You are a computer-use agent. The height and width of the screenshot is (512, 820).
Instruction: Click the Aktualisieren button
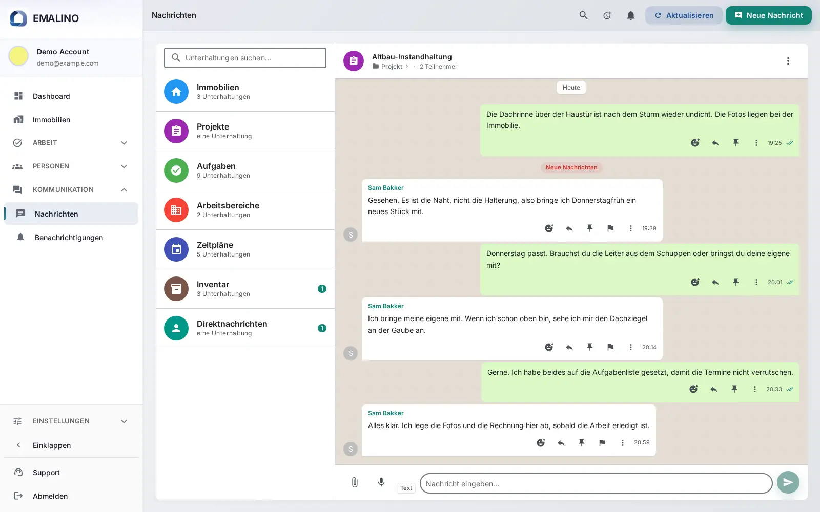(684, 15)
